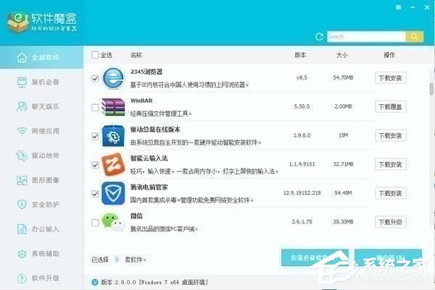This screenshot has width=435, height=290.
Task: Click into the search input field
Action: 366,37
